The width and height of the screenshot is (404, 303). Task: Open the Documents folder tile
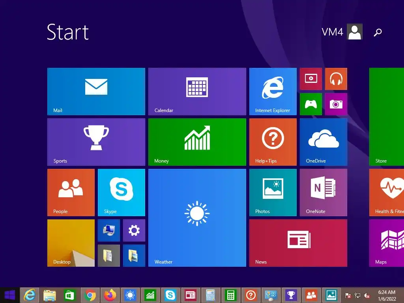coord(109,256)
